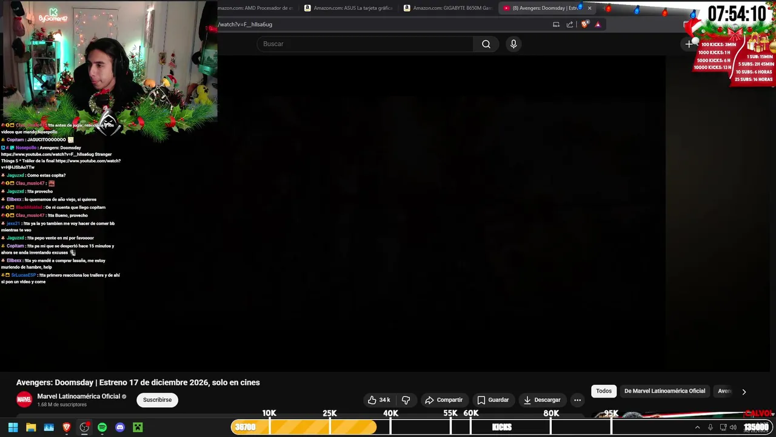Switch to Amazon GIGABYTE B650M tab

tap(447, 8)
